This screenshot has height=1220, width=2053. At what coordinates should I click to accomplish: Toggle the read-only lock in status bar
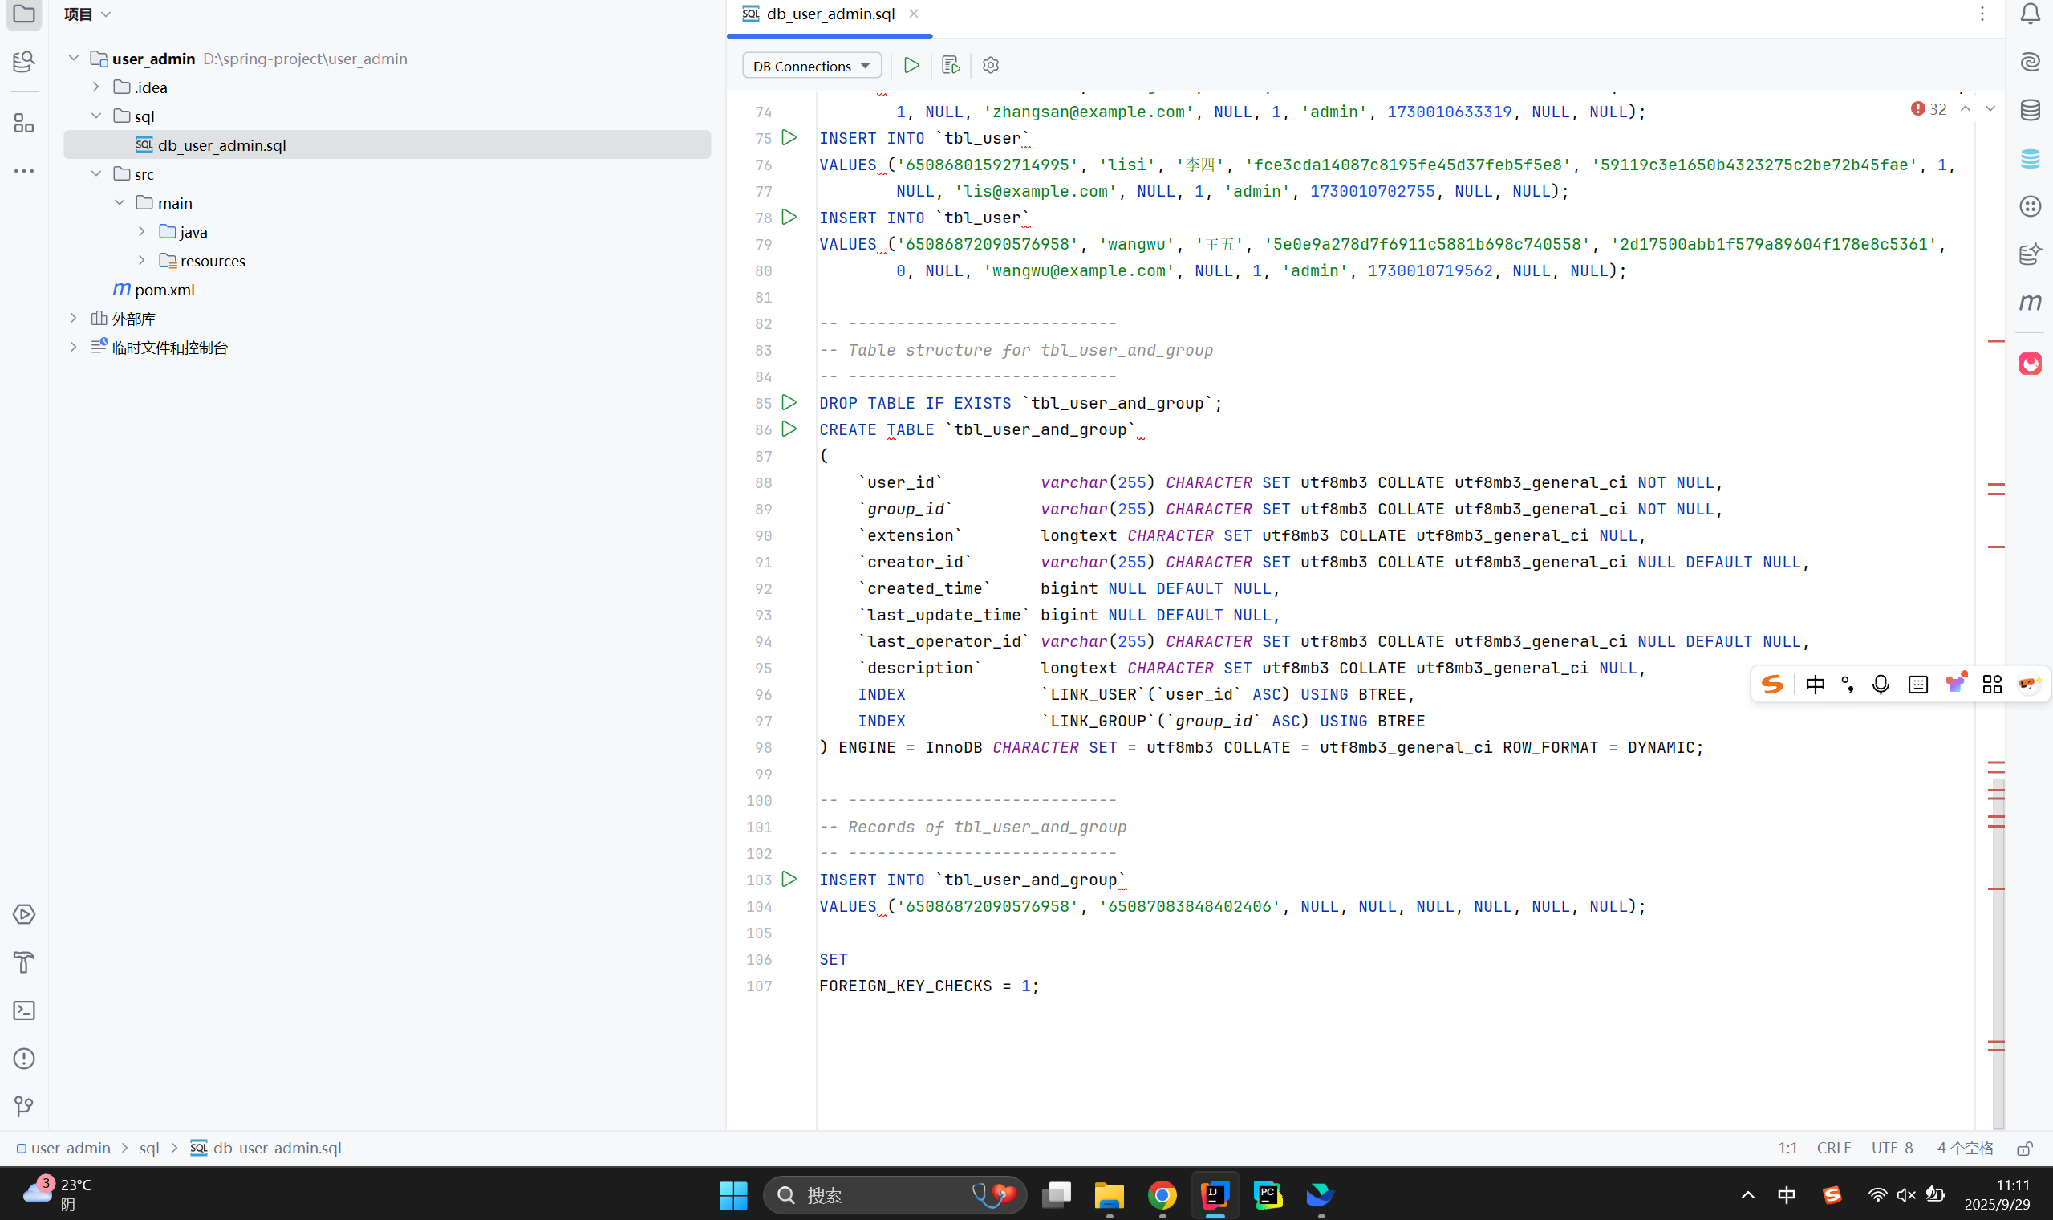click(2025, 1149)
